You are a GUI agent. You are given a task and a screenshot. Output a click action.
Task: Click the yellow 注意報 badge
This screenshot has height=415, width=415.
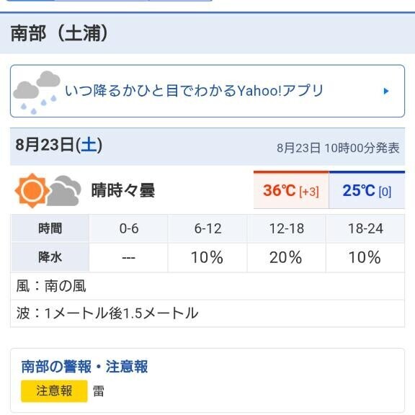54,391
